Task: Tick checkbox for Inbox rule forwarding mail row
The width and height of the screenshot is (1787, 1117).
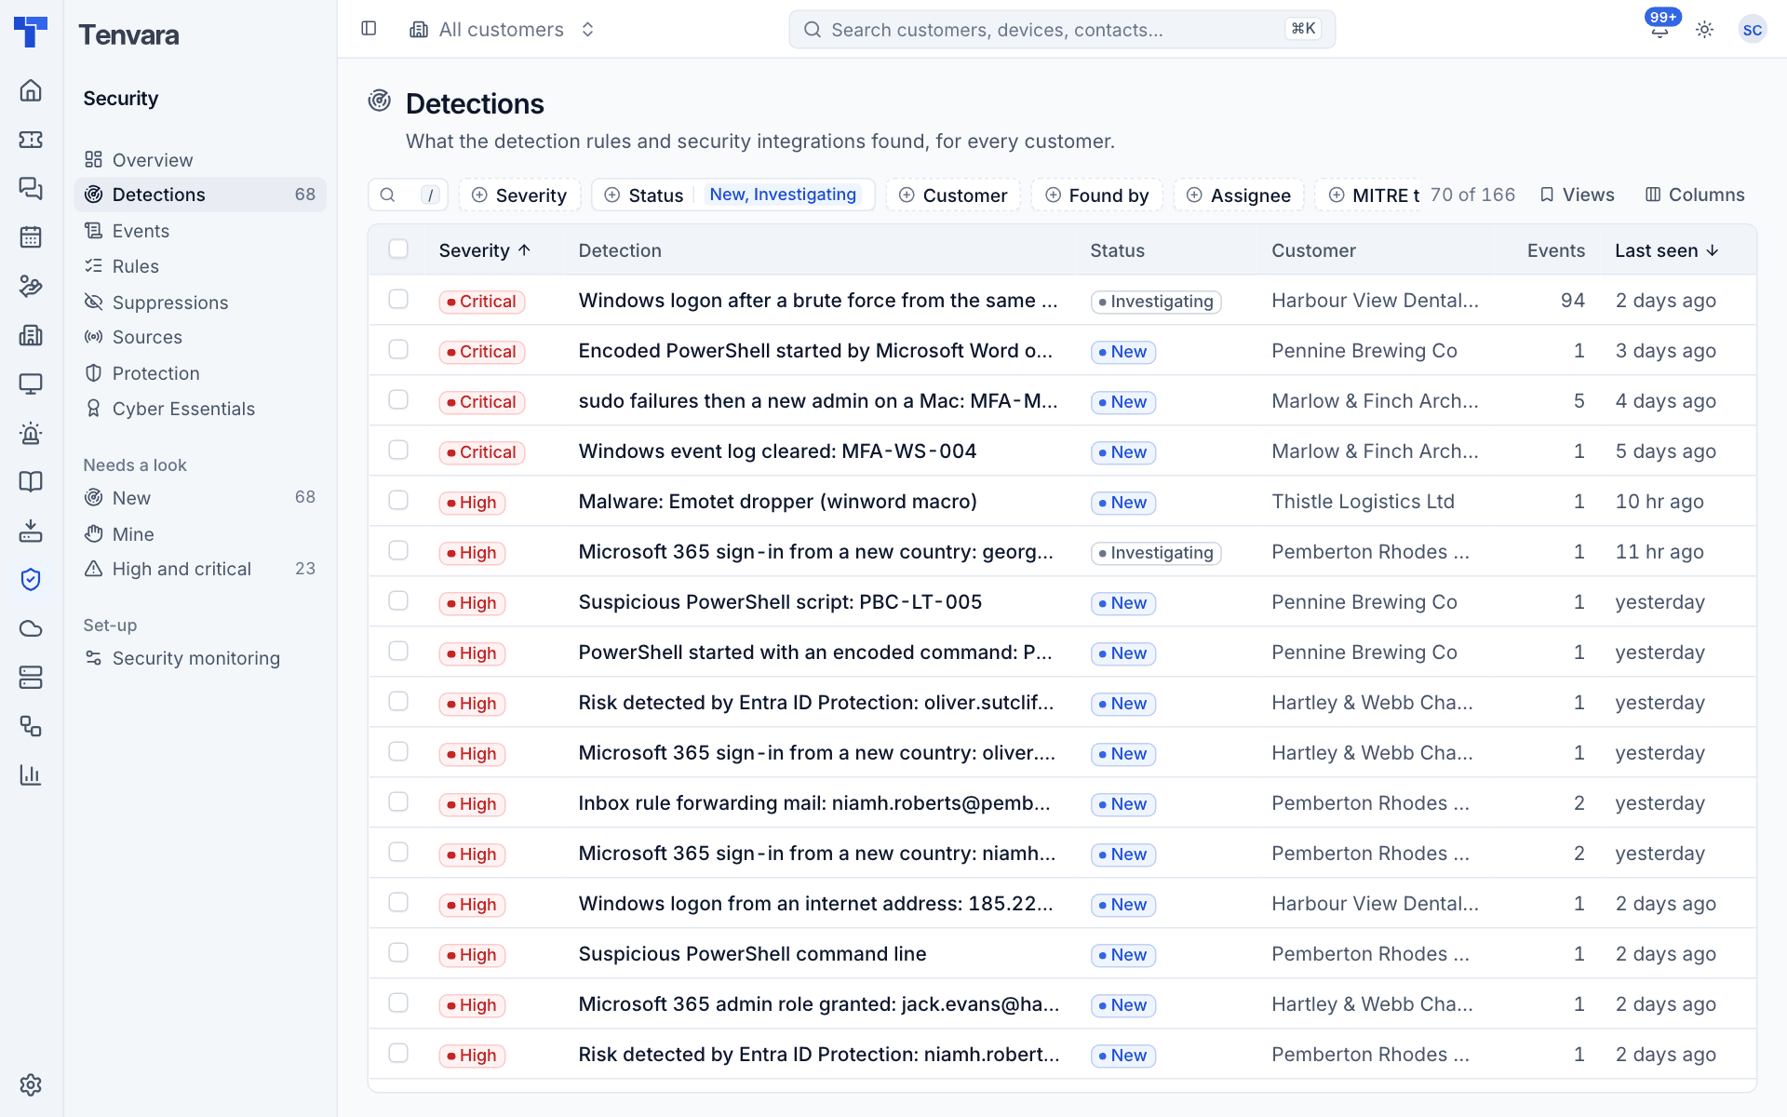Action: tap(398, 801)
